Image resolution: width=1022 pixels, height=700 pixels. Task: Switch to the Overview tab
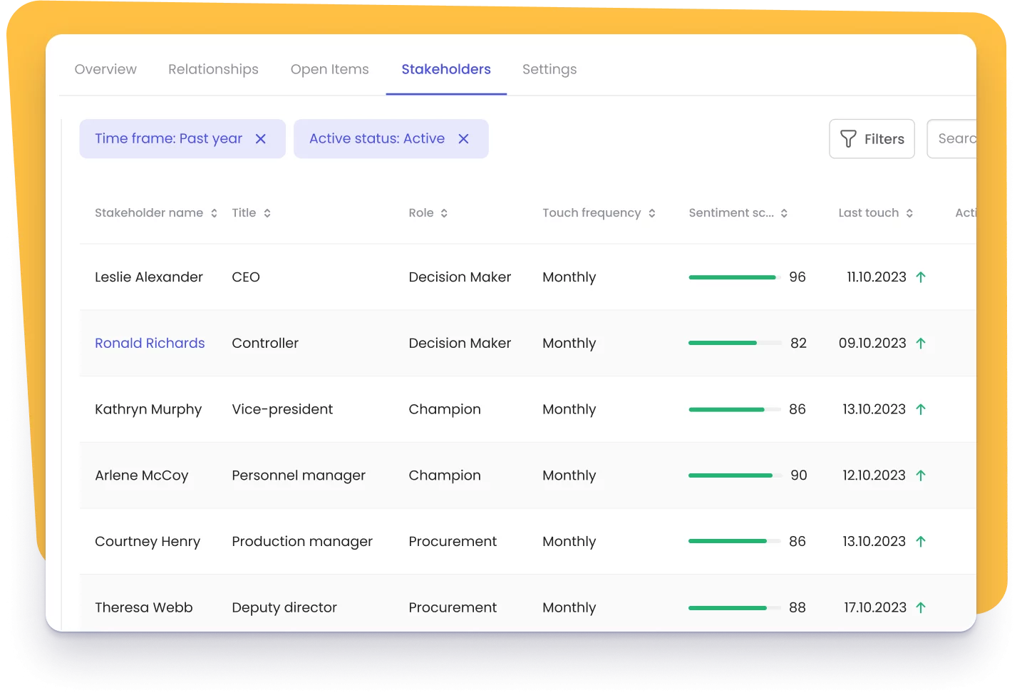click(105, 69)
